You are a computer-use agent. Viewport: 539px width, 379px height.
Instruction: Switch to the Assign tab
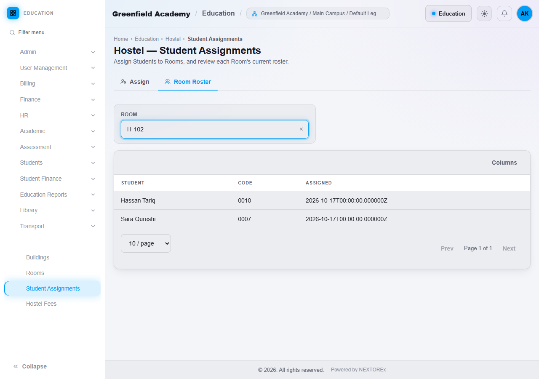[x=135, y=82]
